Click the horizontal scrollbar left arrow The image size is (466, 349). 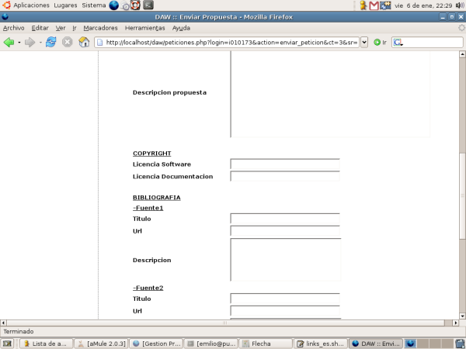click(3, 323)
